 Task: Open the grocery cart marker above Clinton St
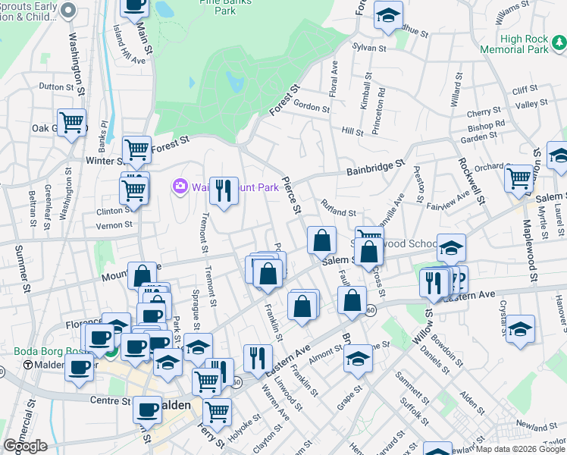[x=134, y=192]
